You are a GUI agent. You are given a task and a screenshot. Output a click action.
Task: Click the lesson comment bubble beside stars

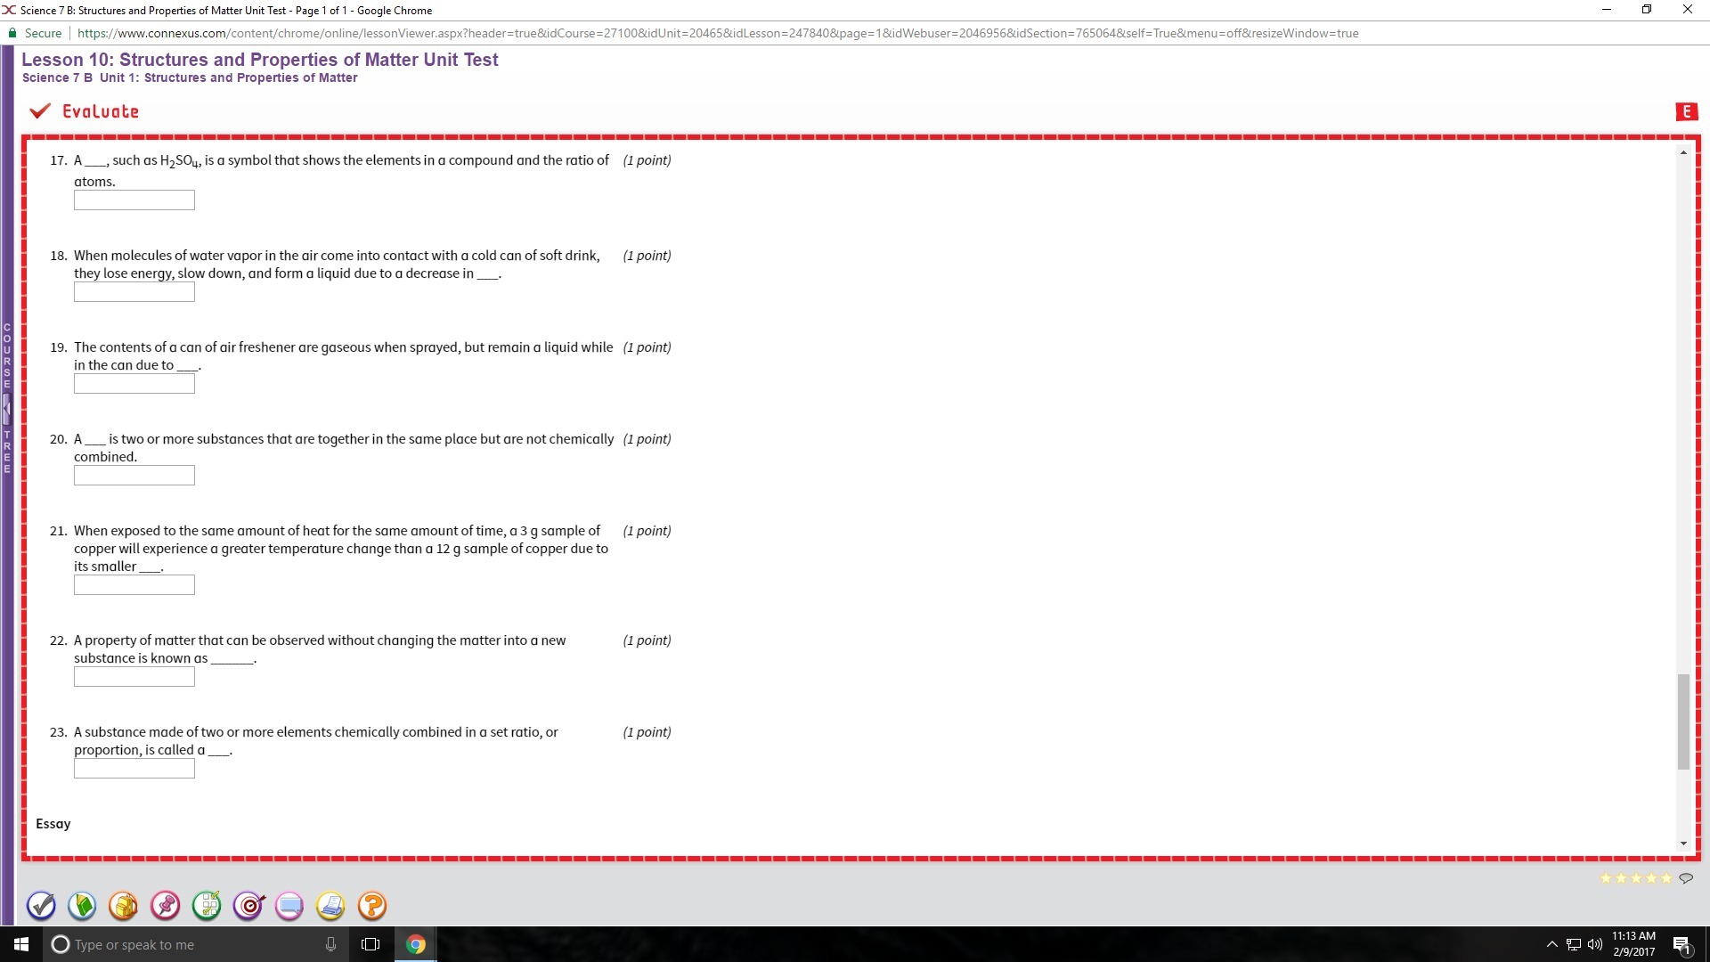tap(1686, 878)
